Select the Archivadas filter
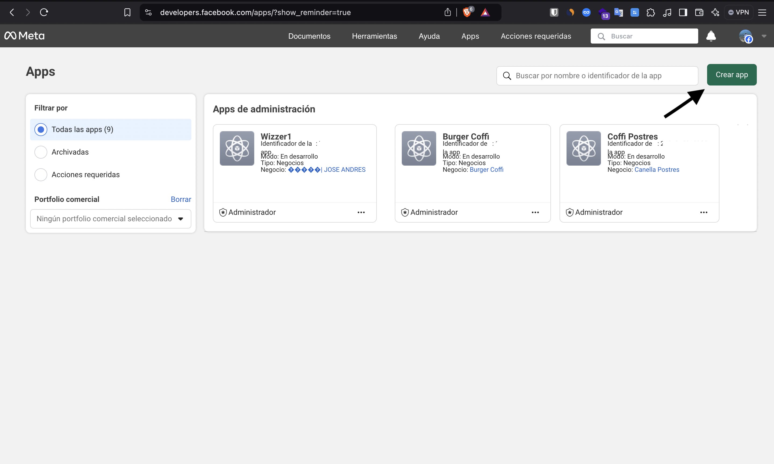 coord(41,152)
